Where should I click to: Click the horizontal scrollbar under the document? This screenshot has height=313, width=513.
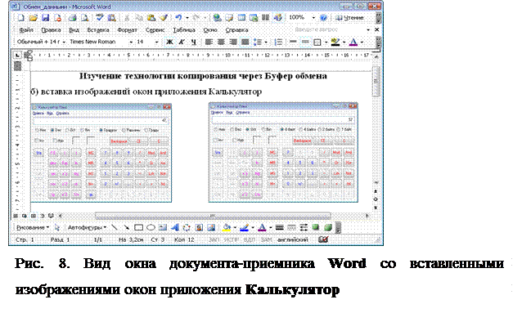point(213,216)
